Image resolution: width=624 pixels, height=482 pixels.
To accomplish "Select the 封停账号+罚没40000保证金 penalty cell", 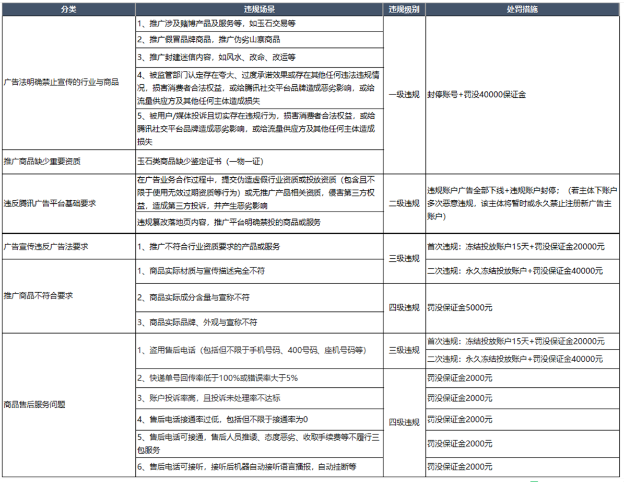I will 523,95.
